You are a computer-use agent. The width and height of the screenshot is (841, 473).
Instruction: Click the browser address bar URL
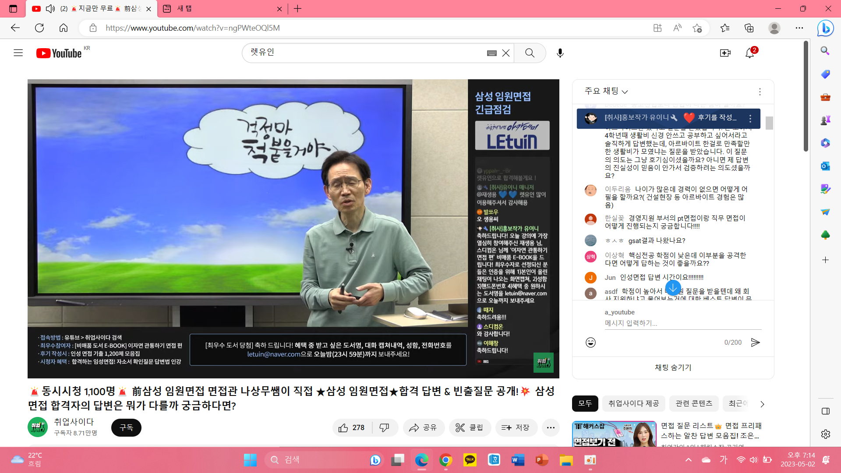193,28
